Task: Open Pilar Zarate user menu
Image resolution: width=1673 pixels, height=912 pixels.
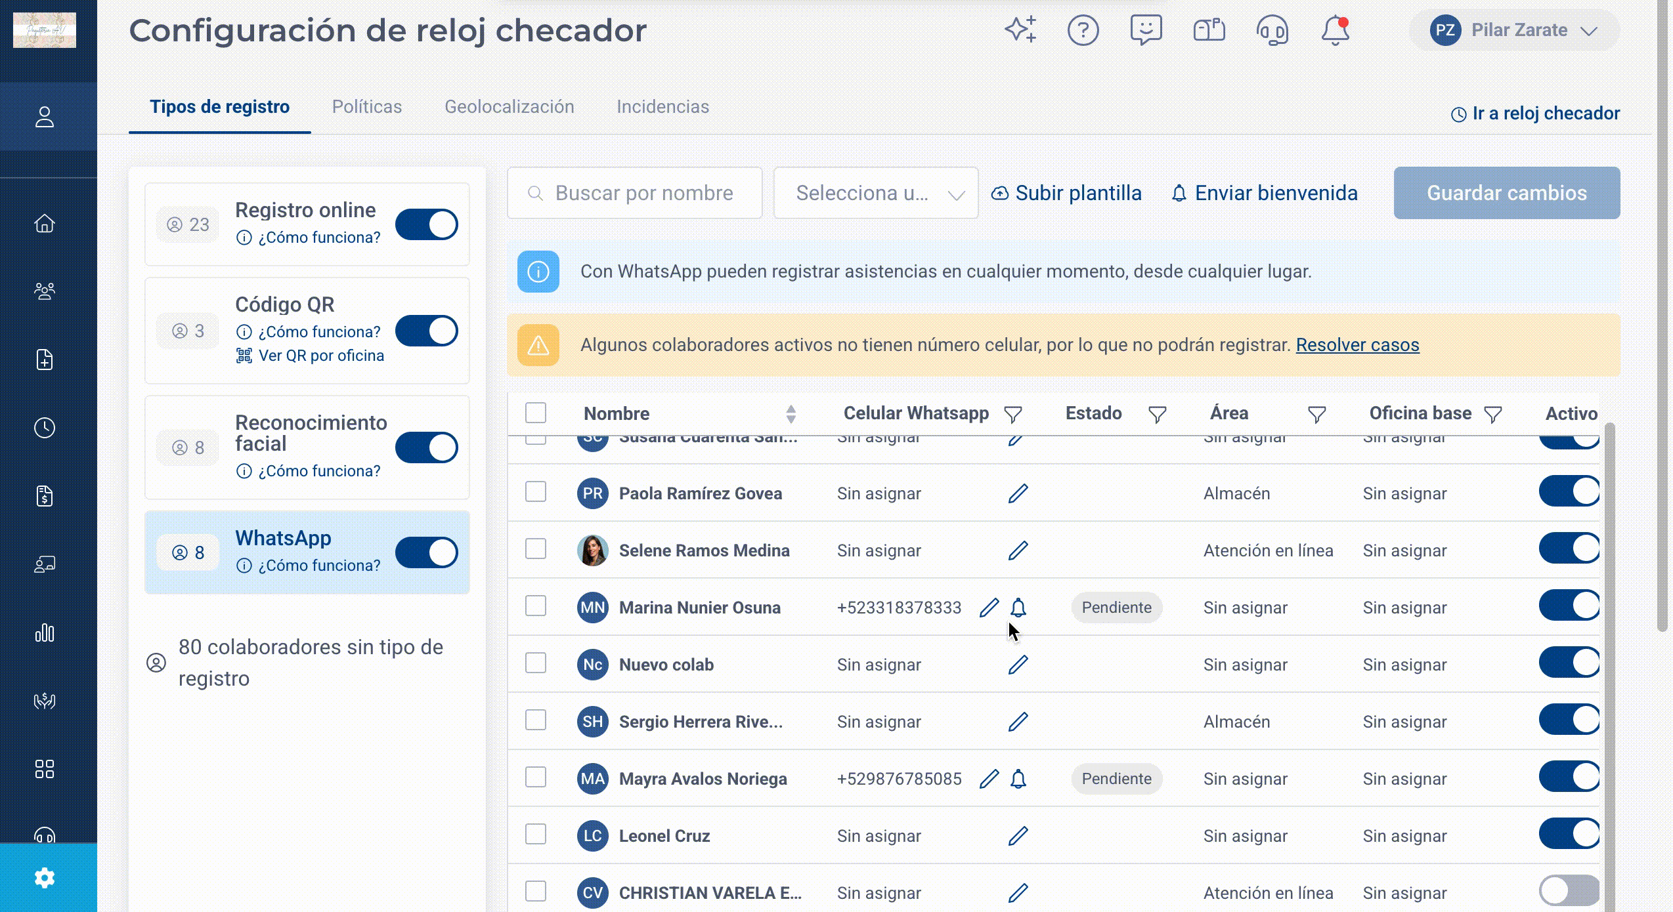Action: [x=1514, y=30]
